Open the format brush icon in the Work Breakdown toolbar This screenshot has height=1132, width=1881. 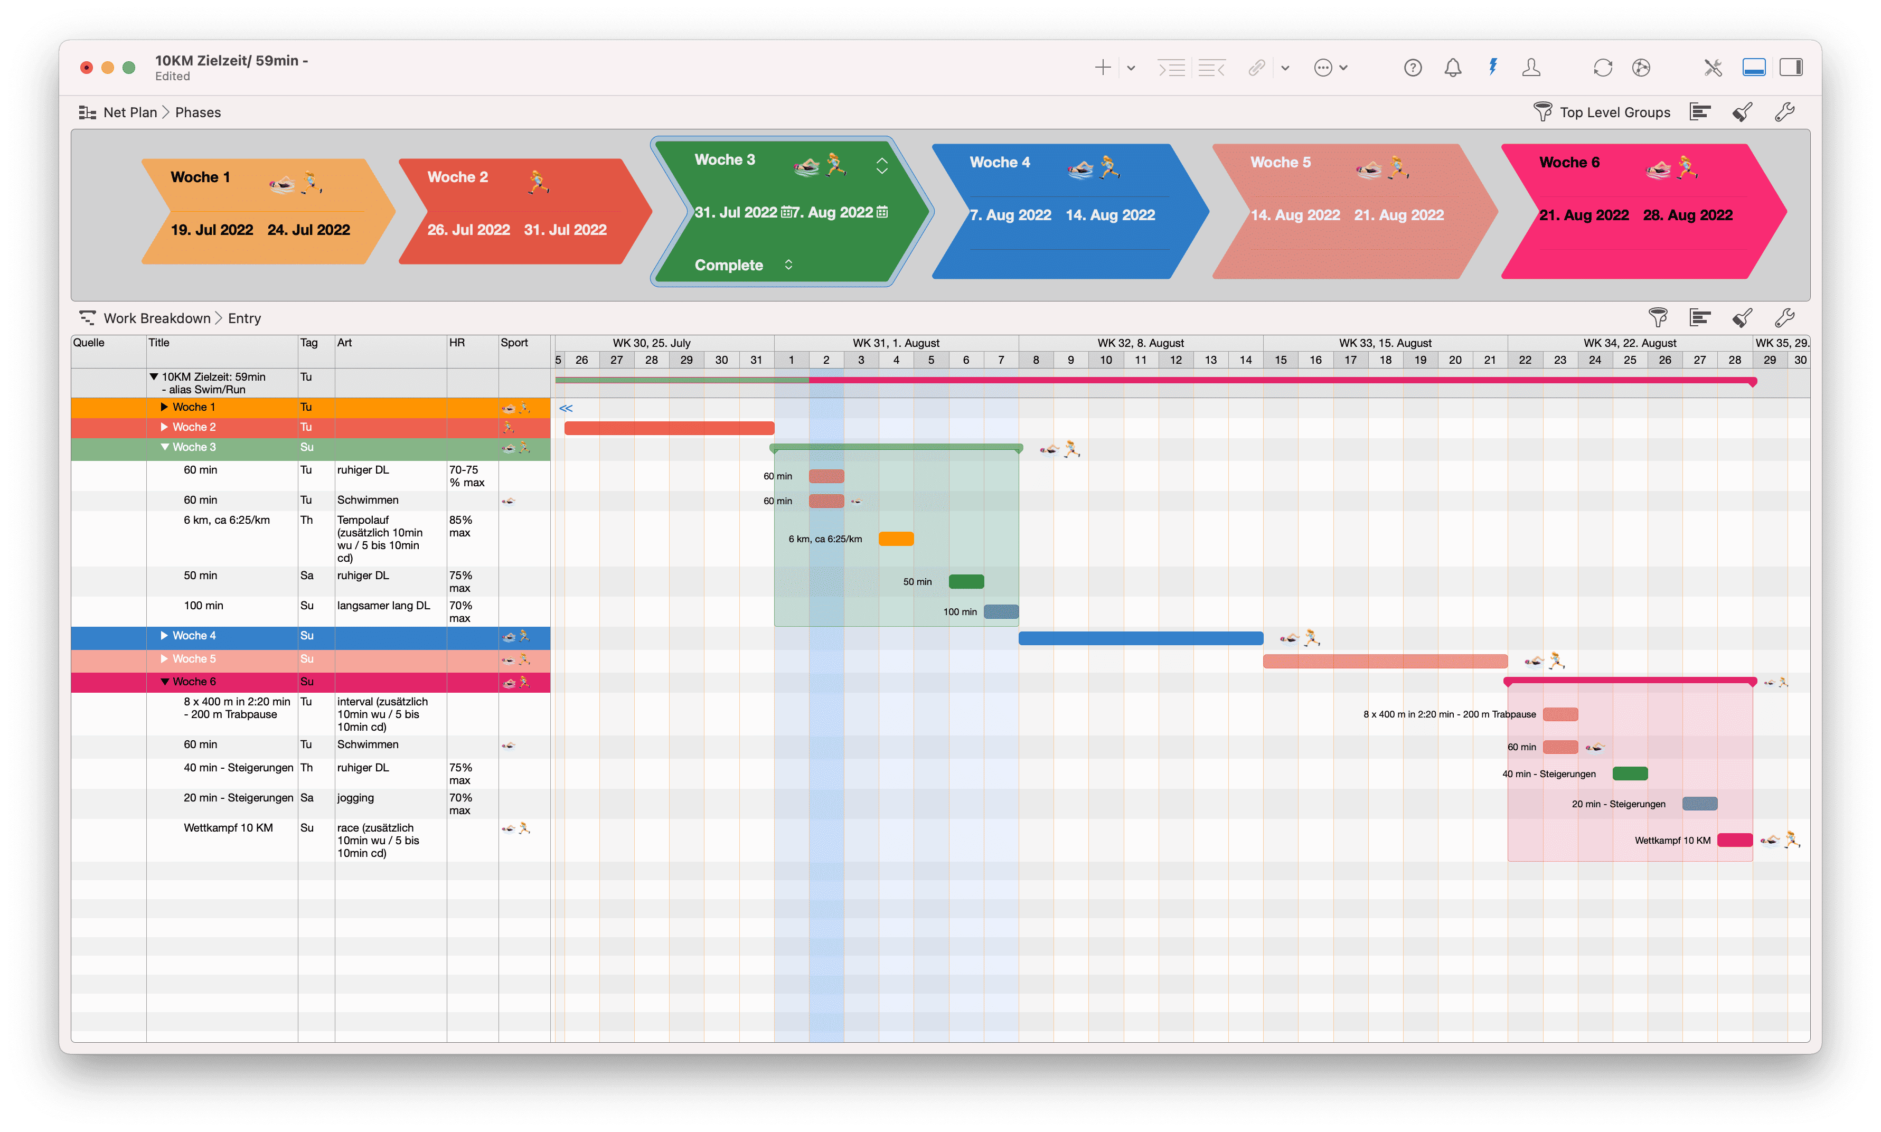click(x=1742, y=318)
